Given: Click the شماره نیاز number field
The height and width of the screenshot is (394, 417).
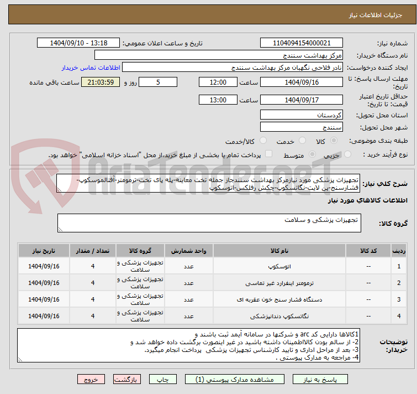Looking at the screenshot, I should pyautogui.click(x=302, y=43).
